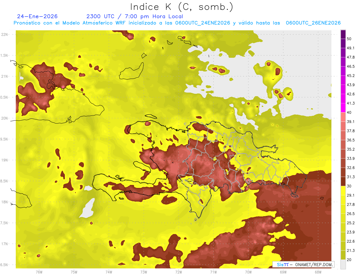Screen dimensions: 357x276
Task: Click the color scale value "36.5"
Action: pyautogui.click(x=351, y=140)
